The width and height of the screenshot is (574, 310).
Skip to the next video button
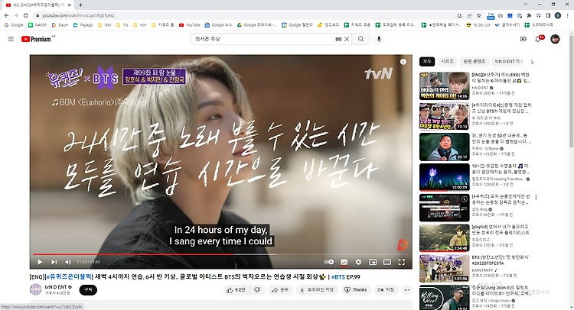(x=54, y=262)
